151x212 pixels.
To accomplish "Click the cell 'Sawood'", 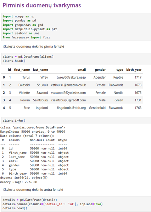I will click(x=42, y=93).
